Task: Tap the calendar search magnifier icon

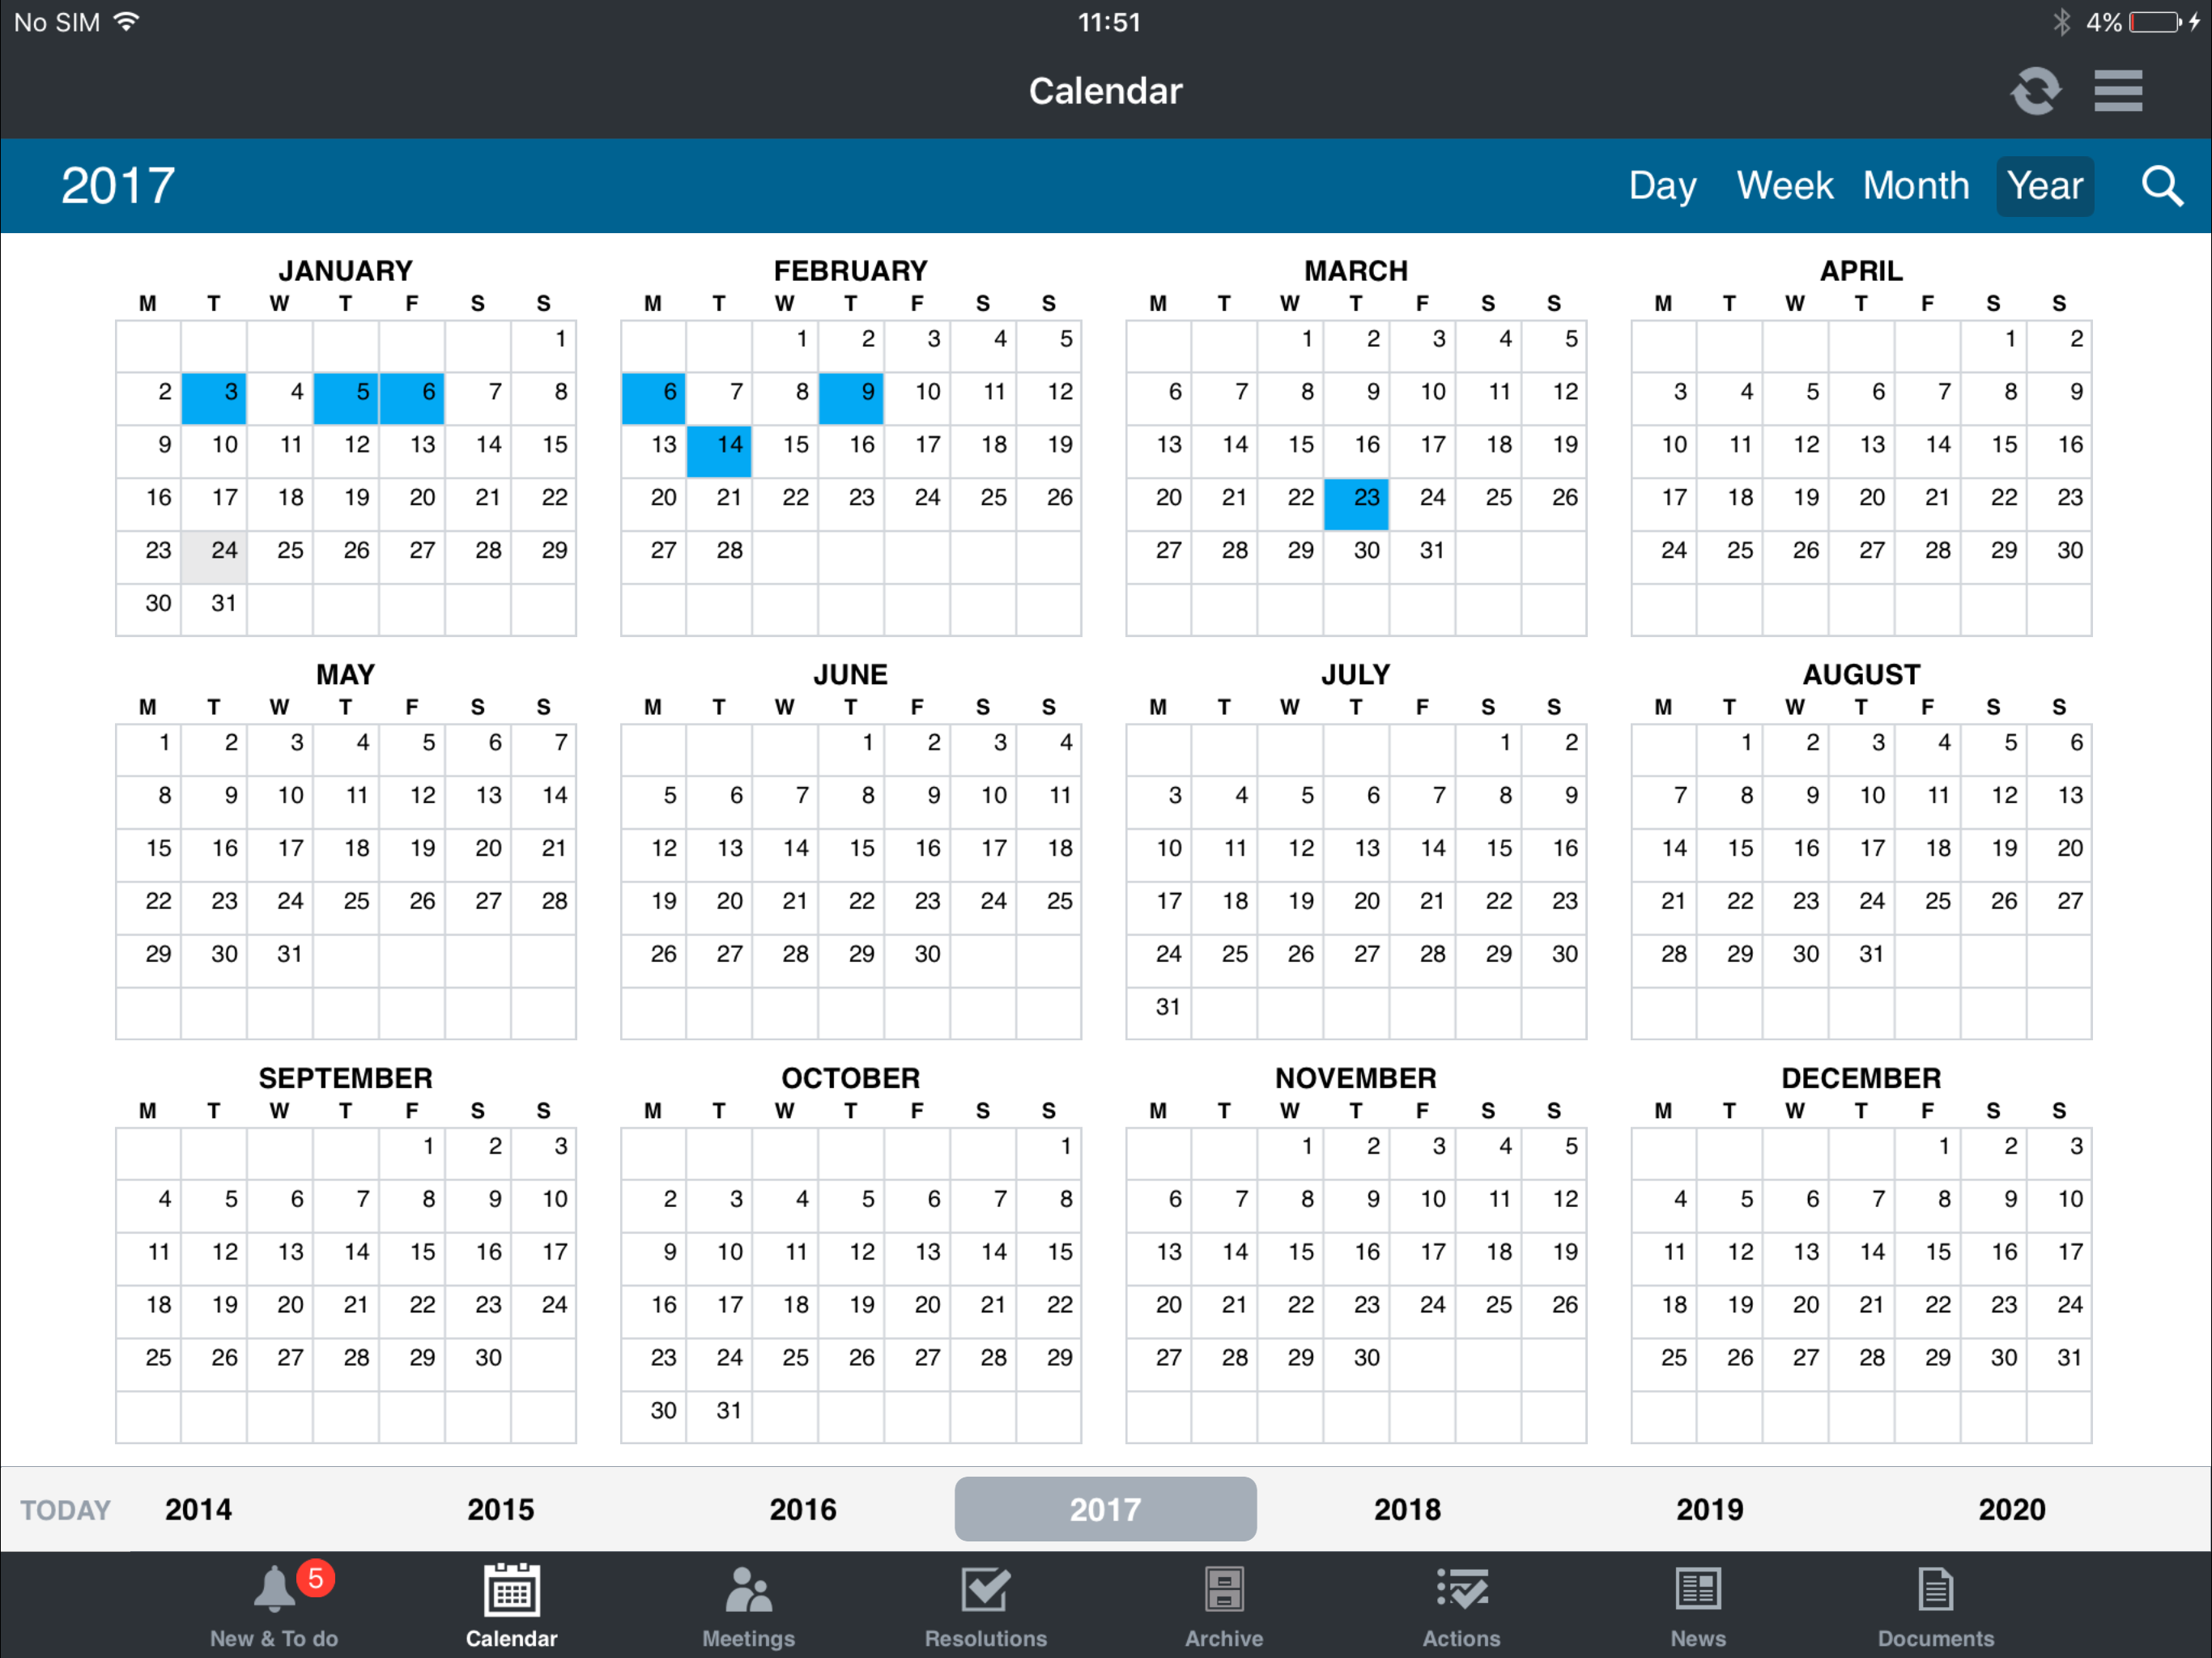Action: (2160, 186)
